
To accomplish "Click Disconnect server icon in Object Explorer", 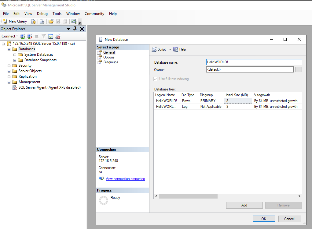I will pyautogui.click(x=30, y=36).
